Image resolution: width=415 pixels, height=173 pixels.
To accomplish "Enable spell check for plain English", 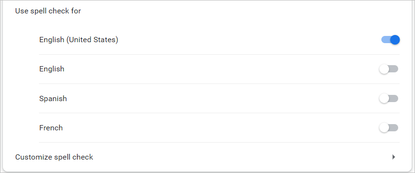I will (x=389, y=69).
